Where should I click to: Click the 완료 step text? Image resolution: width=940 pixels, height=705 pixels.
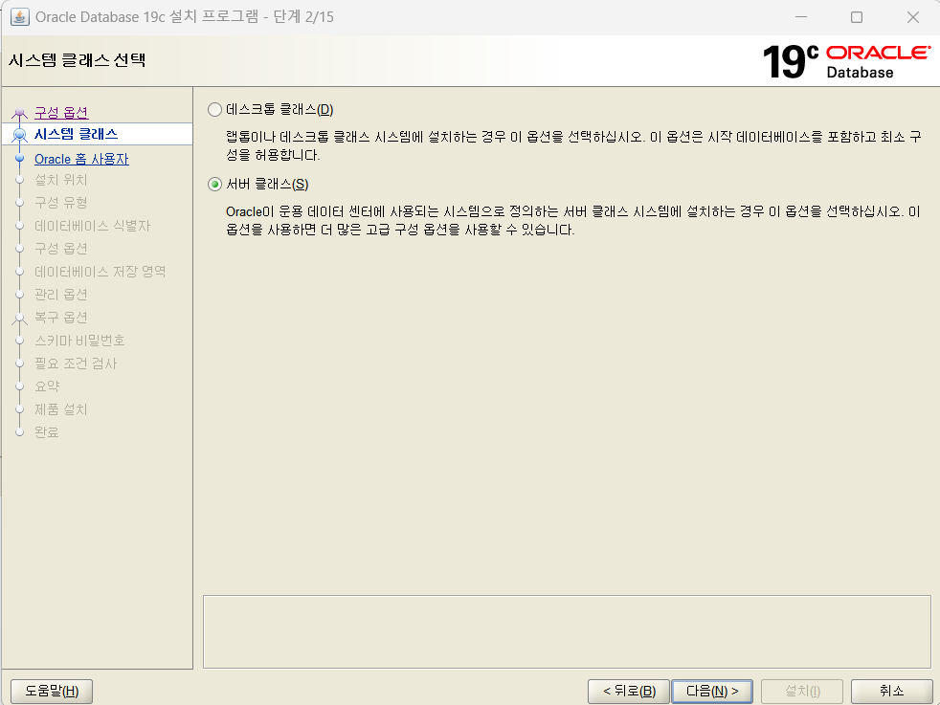pyautogui.click(x=46, y=431)
